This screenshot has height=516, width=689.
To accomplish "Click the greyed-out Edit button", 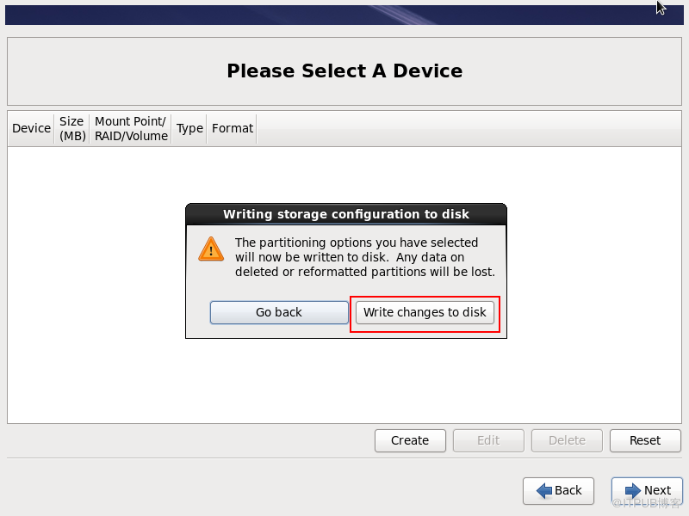I will 488,440.
